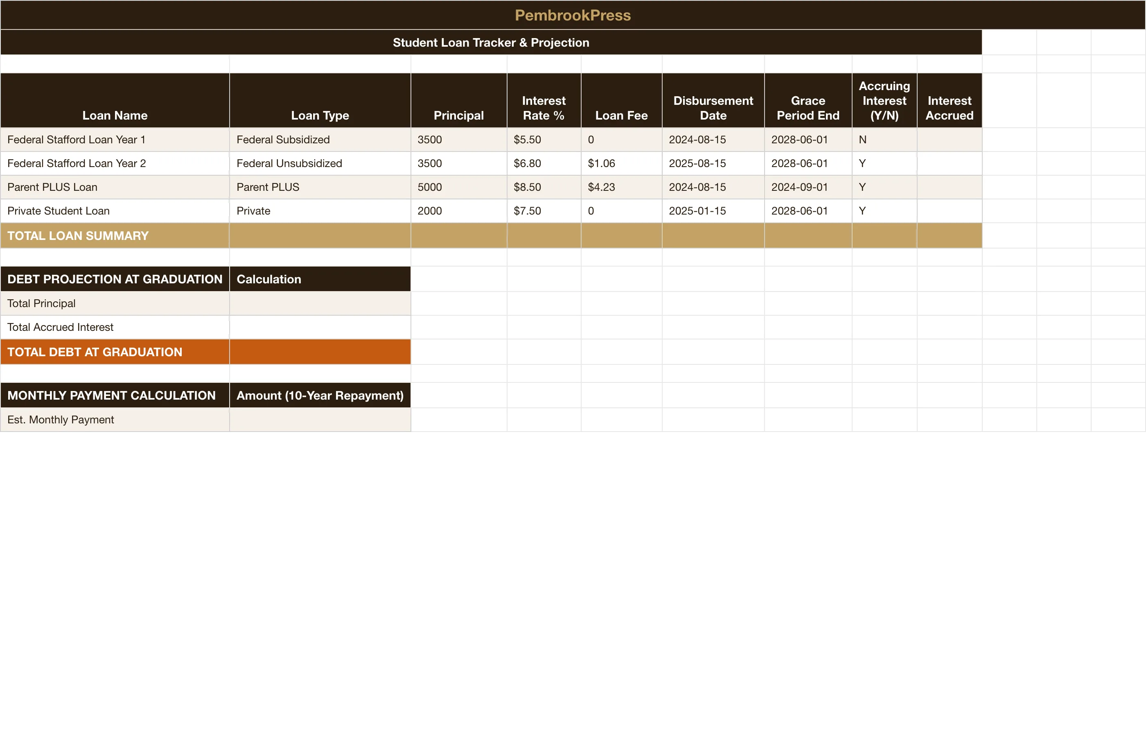
Task: Select the Loan Type column header
Action: [320, 100]
